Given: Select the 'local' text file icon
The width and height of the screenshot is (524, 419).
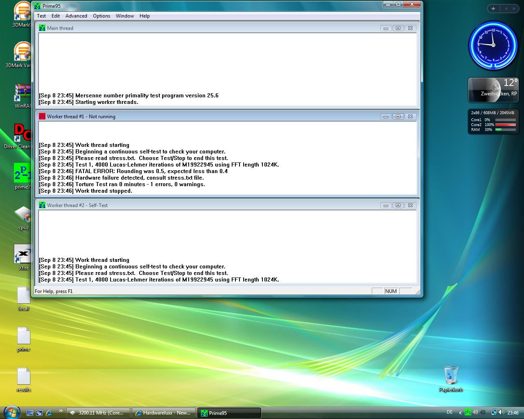Looking at the screenshot, I should point(23,298).
